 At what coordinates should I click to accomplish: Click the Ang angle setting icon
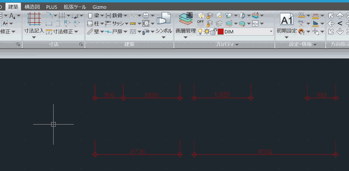301,23
